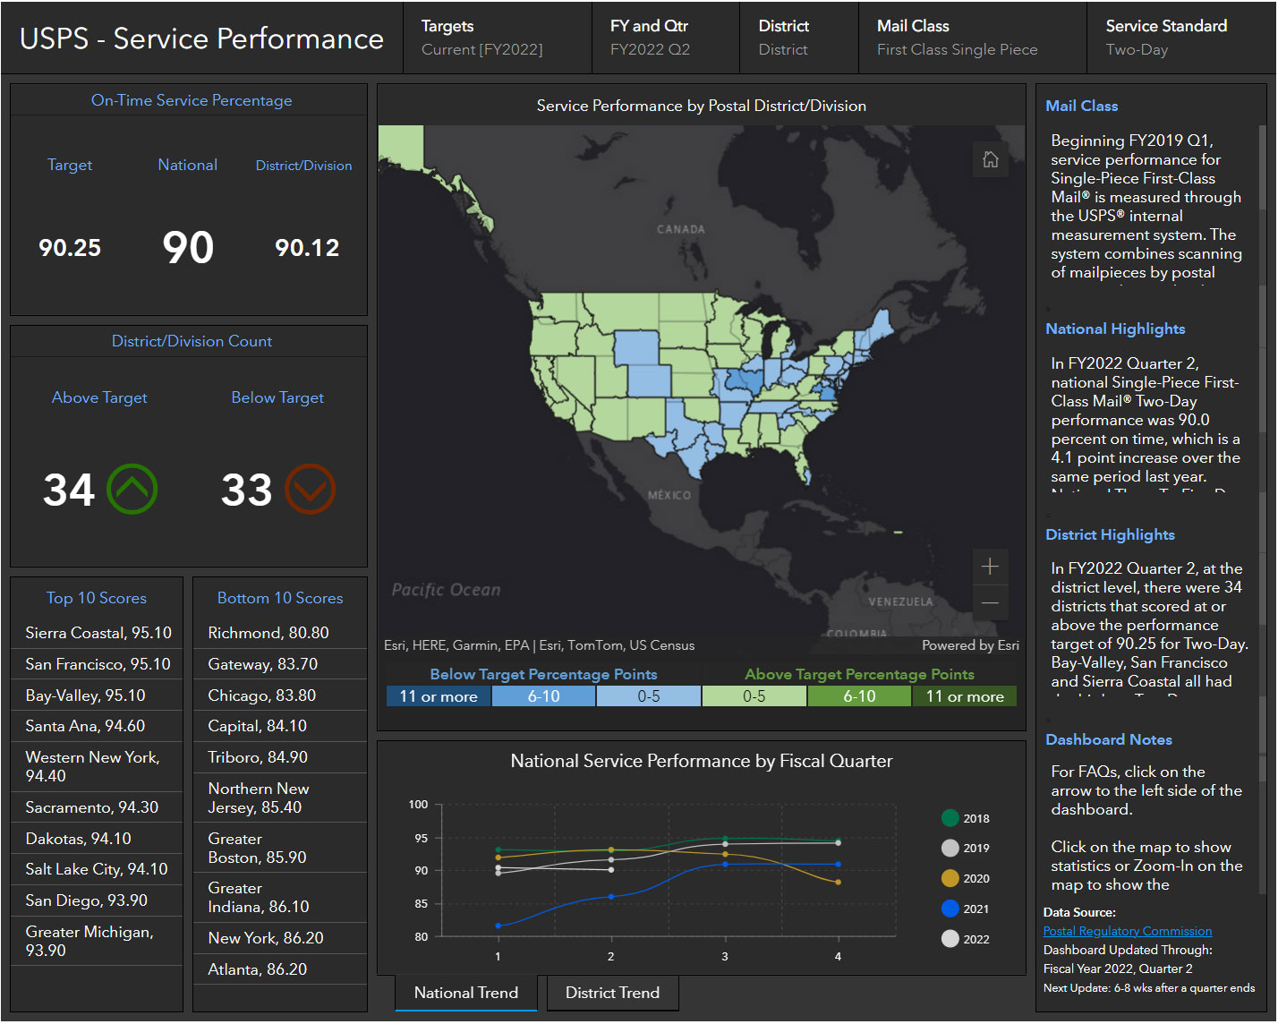Select Greater Boston, 85.90 row

(280, 848)
